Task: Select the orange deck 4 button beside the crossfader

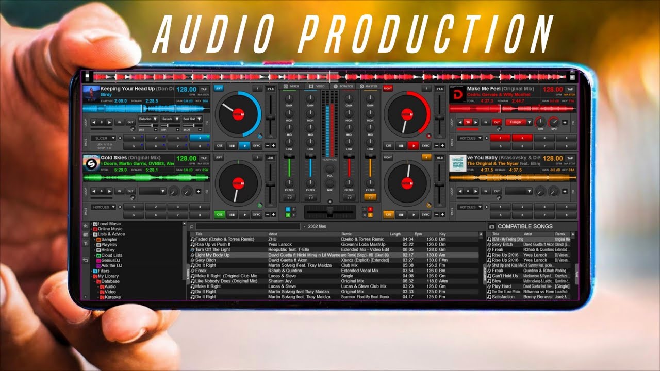Action: coord(370,214)
